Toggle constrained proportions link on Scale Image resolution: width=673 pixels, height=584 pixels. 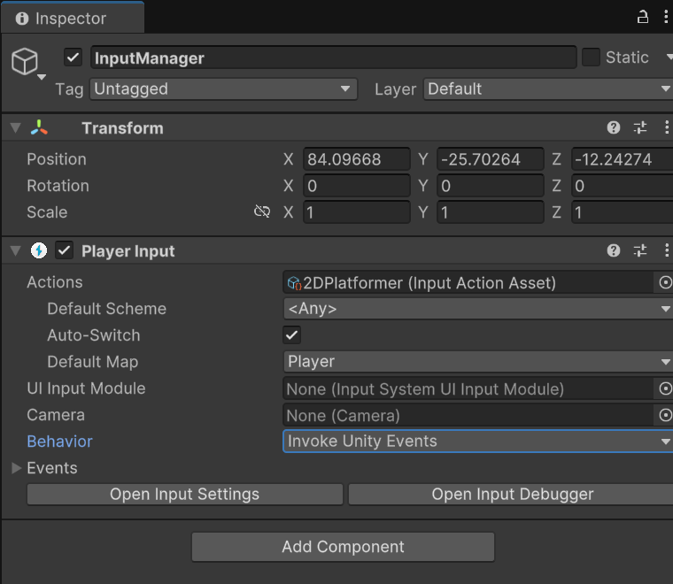coord(261,212)
